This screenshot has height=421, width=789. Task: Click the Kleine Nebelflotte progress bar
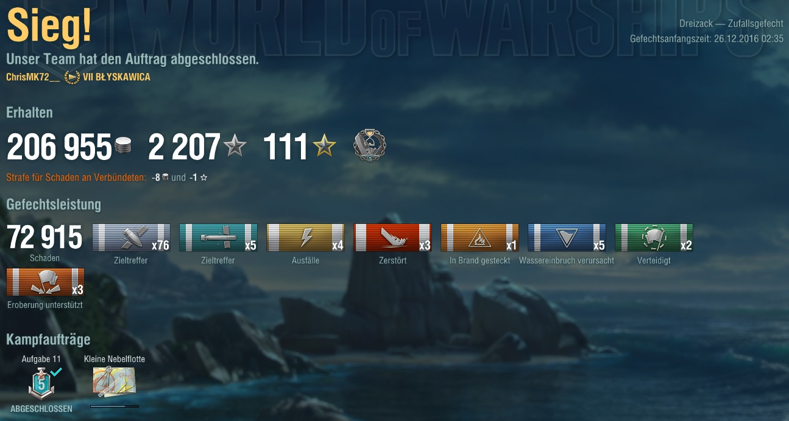pyautogui.click(x=115, y=406)
